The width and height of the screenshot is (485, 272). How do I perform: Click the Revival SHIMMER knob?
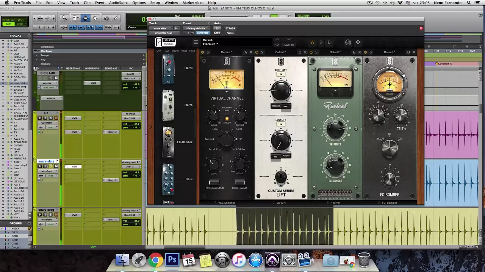tap(335, 129)
